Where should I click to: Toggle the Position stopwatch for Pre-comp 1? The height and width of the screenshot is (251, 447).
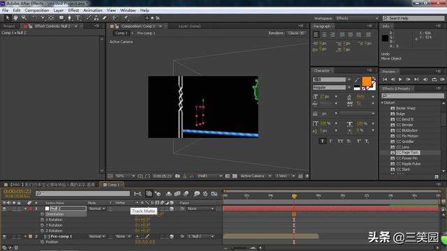pyautogui.click(x=42, y=242)
